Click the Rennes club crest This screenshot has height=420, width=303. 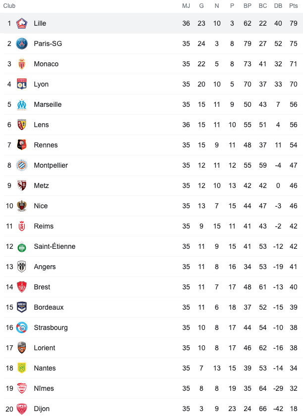point(22,145)
